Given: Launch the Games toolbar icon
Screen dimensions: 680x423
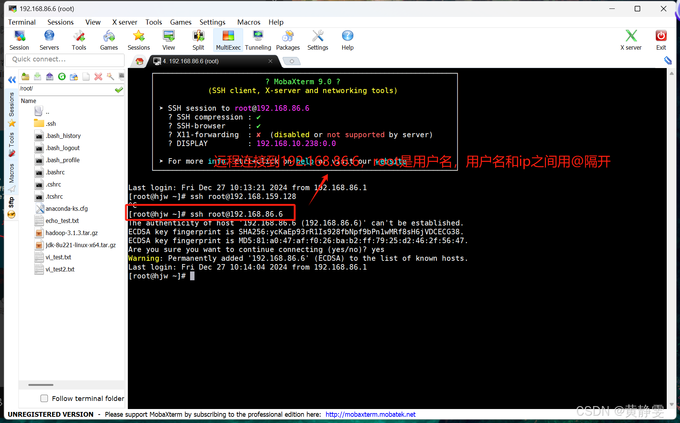Looking at the screenshot, I should point(109,40).
